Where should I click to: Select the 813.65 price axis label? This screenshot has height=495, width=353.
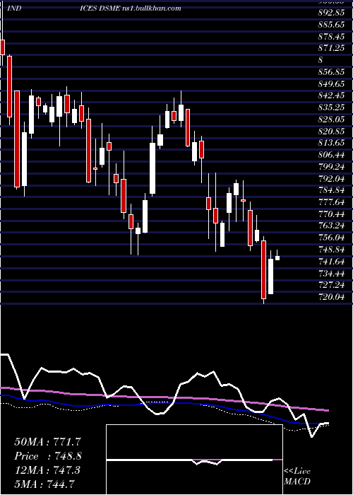pos(331,143)
